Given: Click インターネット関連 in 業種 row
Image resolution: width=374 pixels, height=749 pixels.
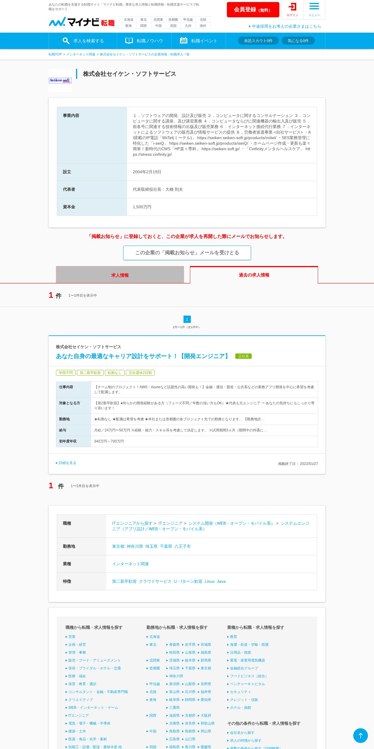Looking at the screenshot, I should pos(130,564).
